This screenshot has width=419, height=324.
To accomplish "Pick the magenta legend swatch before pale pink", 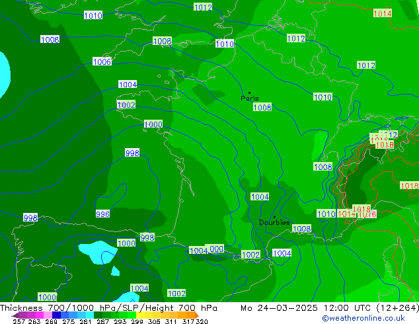I will [x=39, y=315].
